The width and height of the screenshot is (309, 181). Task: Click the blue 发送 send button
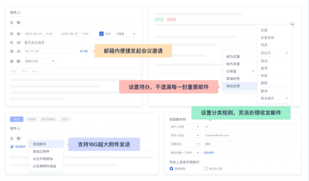point(17,119)
